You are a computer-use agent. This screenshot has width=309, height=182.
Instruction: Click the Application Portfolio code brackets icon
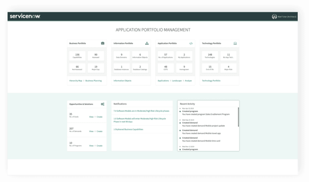pos(191,43)
